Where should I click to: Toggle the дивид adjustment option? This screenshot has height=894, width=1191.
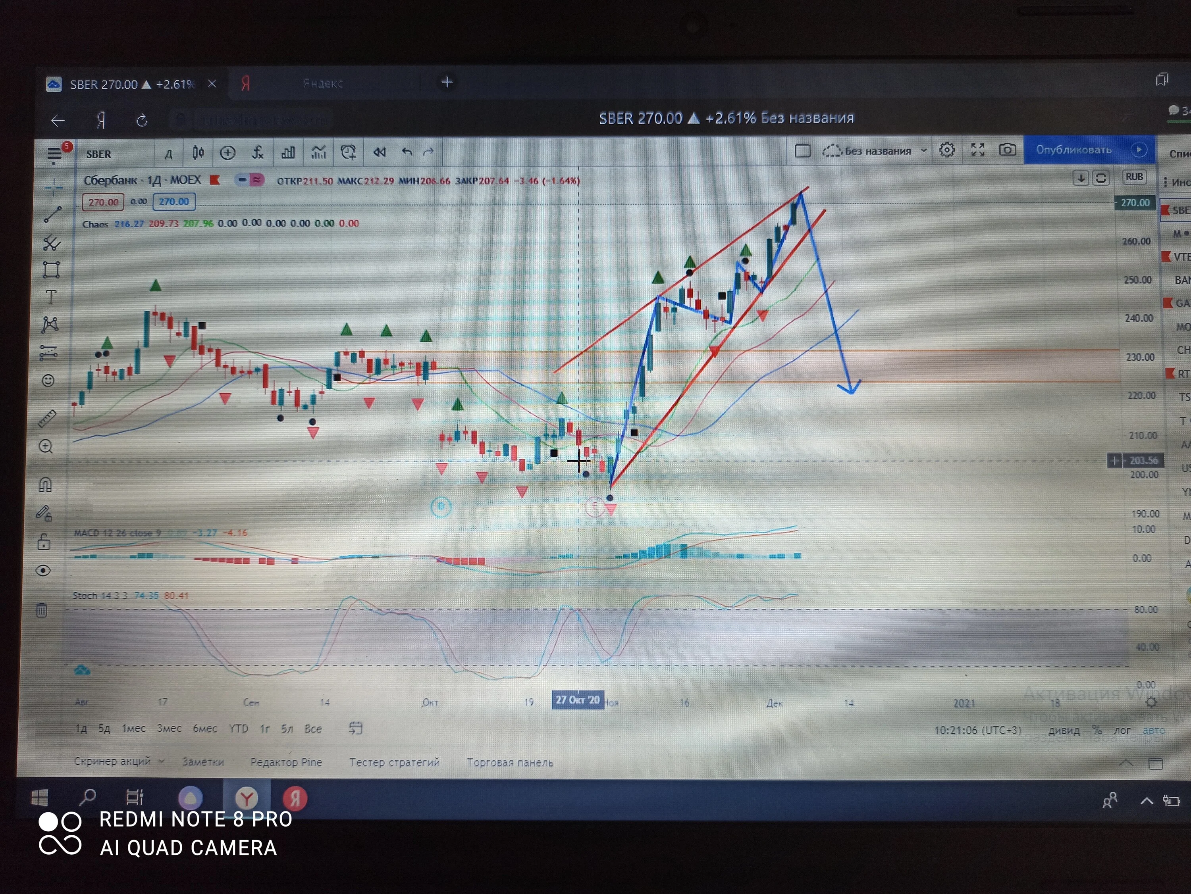click(x=1064, y=731)
